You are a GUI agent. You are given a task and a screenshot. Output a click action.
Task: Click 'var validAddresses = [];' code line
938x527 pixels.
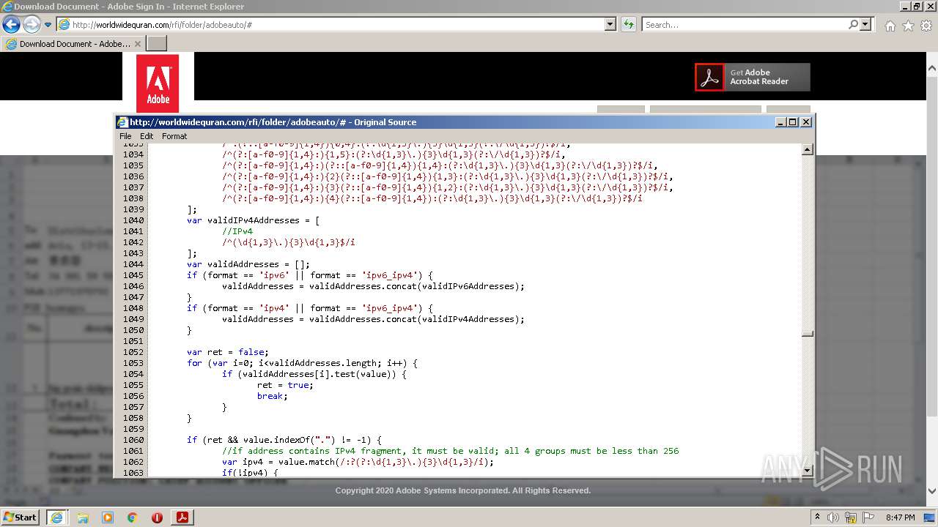point(248,264)
